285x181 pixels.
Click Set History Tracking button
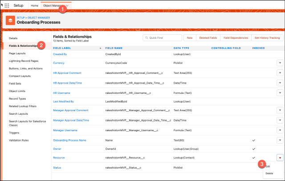(267, 38)
